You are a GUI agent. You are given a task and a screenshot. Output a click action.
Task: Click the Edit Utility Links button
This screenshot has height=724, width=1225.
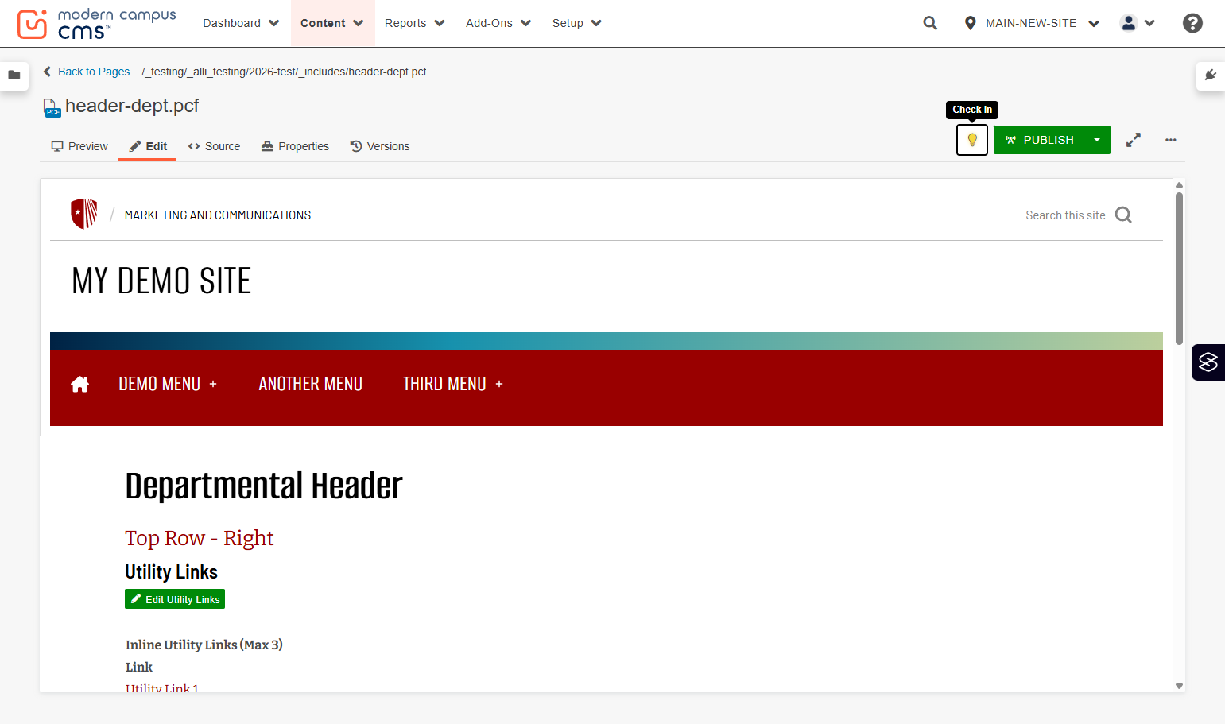[x=175, y=599]
